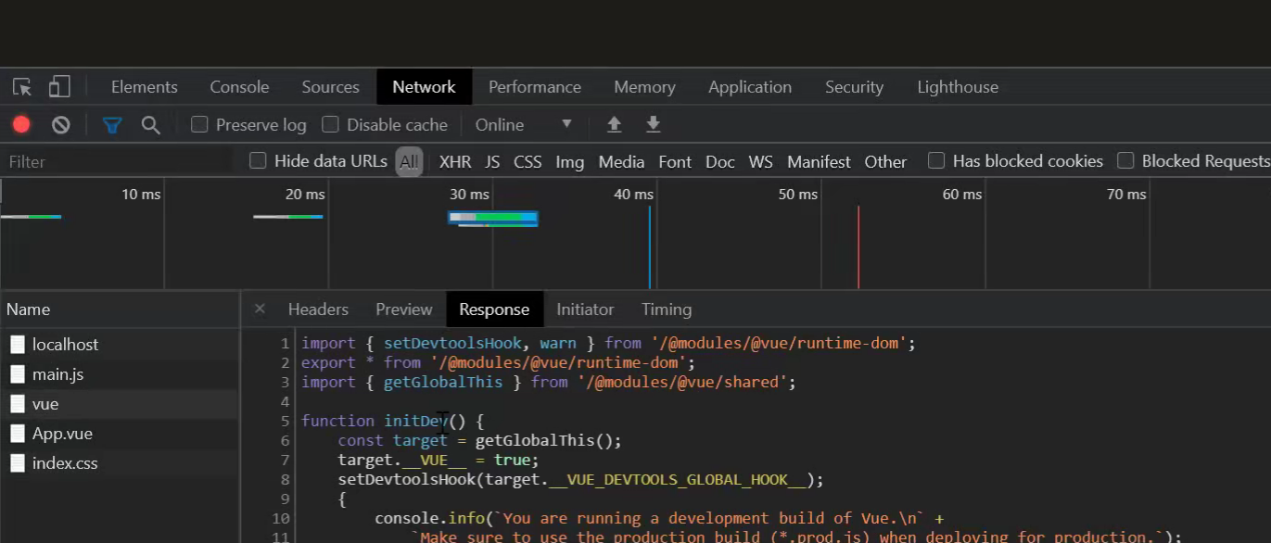This screenshot has width=1271, height=543.
Task: Switch to the Console tab
Action: (x=239, y=87)
